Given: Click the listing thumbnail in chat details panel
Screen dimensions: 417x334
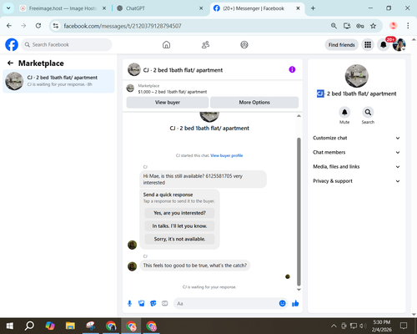Looking at the screenshot, I should [357, 76].
